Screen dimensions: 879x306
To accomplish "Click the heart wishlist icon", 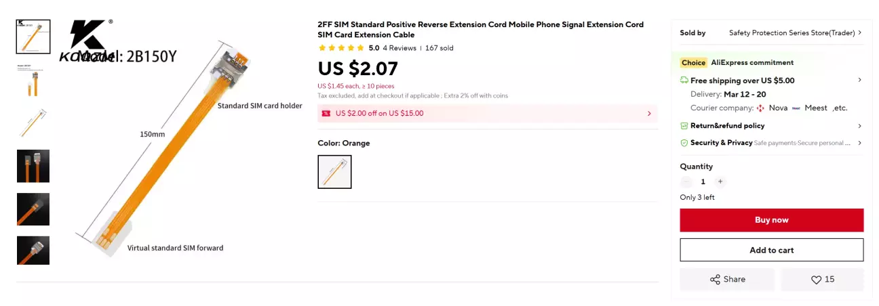I will (x=817, y=280).
